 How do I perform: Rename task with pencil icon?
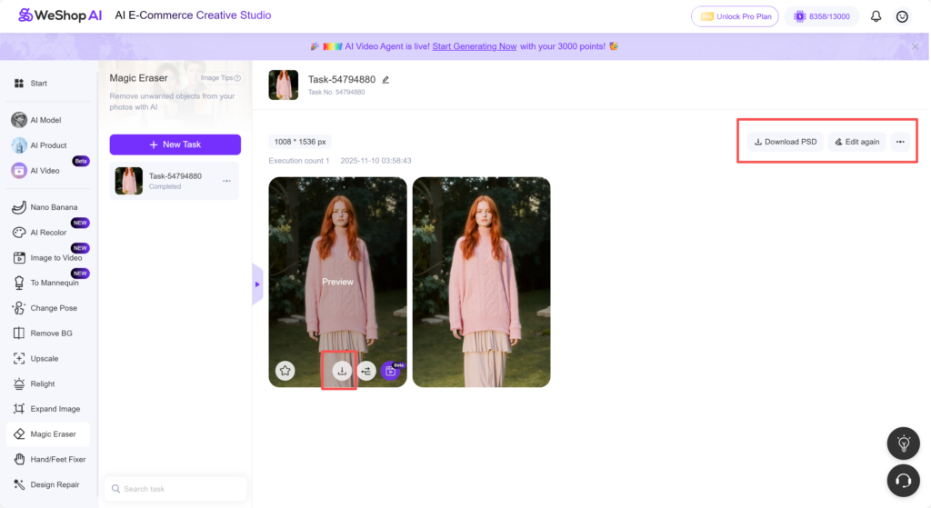pyautogui.click(x=385, y=80)
